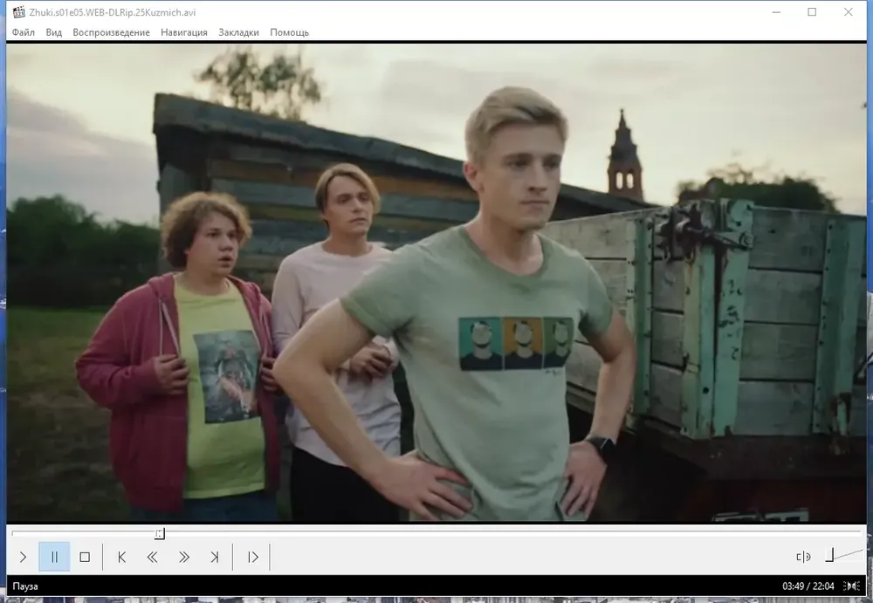Expand the Воспроизведение menu
The width and height of the screenshot is (873, 603).
112,32
